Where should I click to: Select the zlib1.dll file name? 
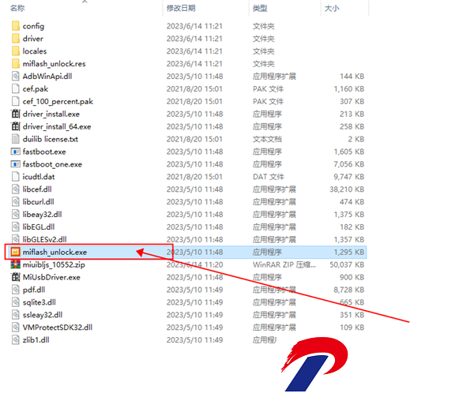pos(36,340)
